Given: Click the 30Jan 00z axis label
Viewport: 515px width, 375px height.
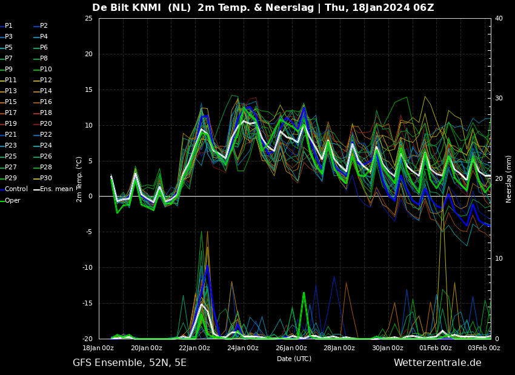Looking at the screenshot, I should coord(388,348).
